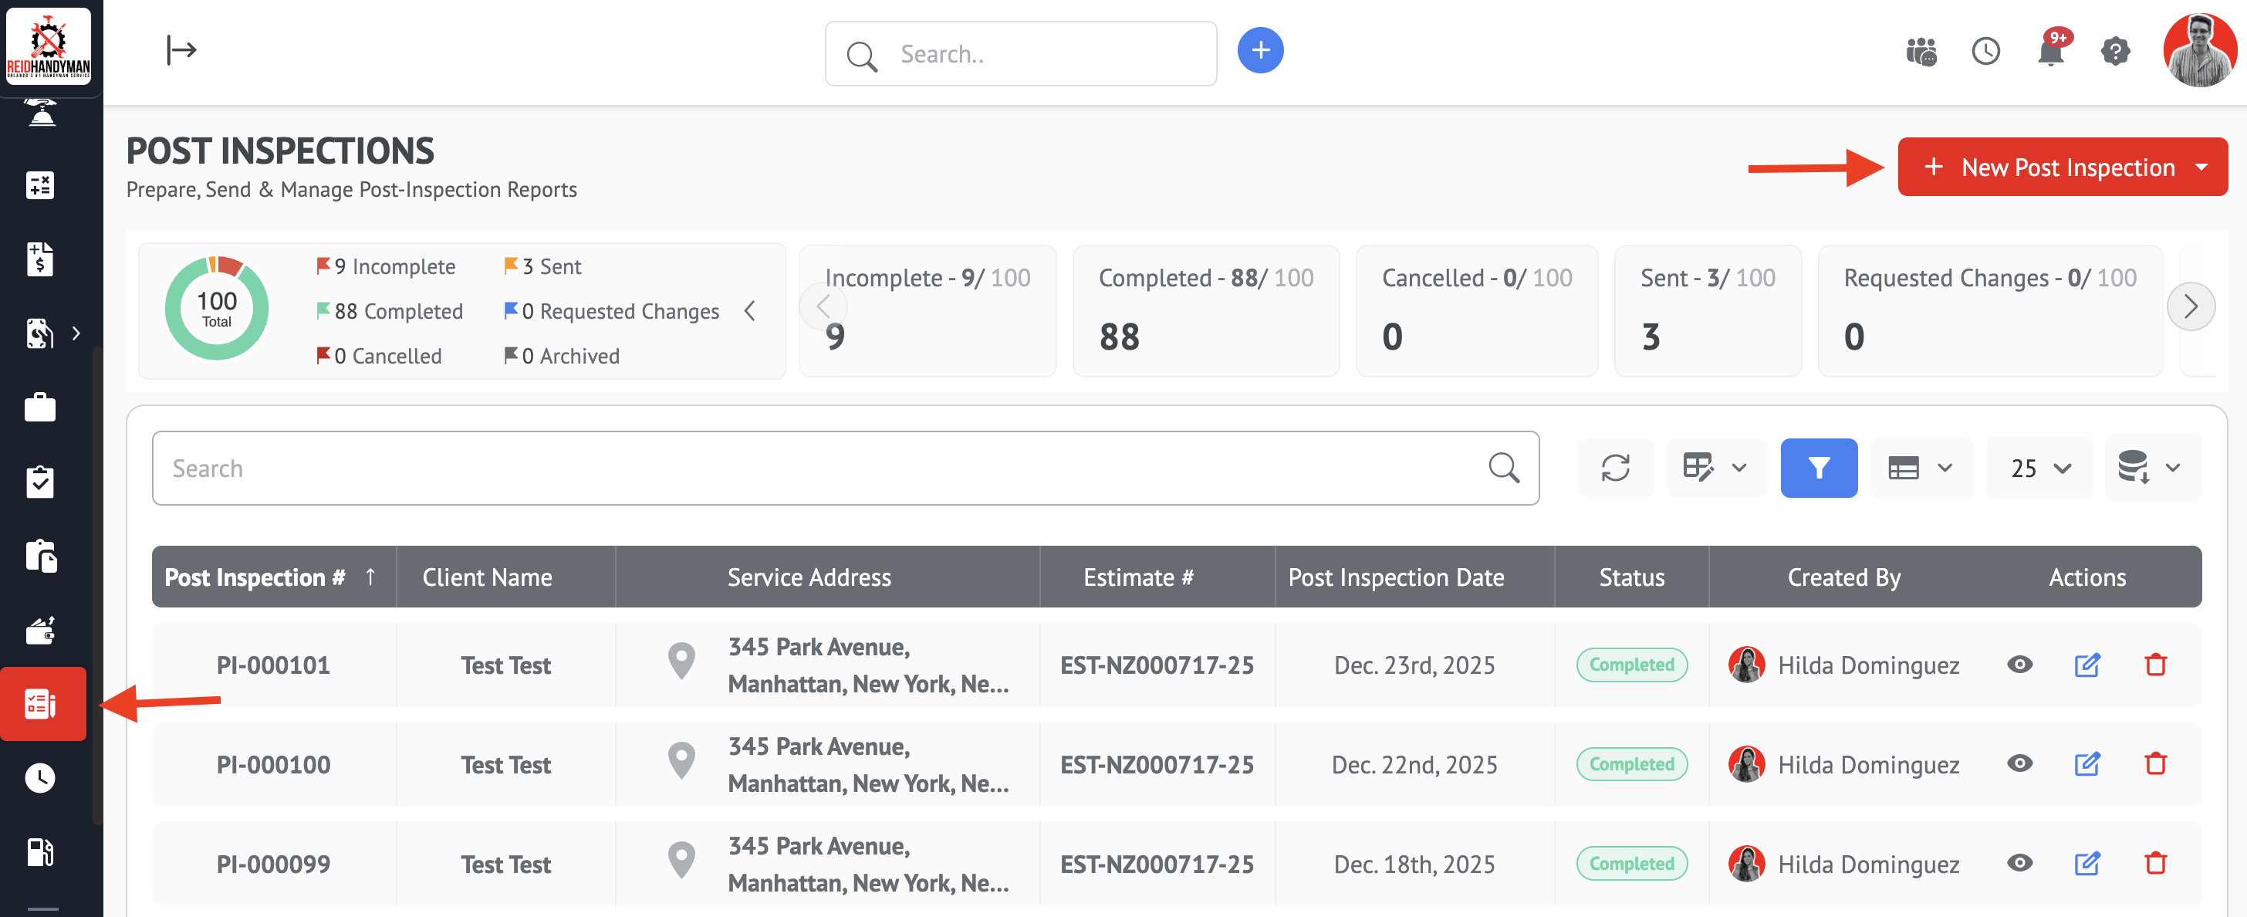This screenshot has width=2247, height=917.
Task: Expand the sidebar with the arrow toggle
Action: tap(181, 49)
